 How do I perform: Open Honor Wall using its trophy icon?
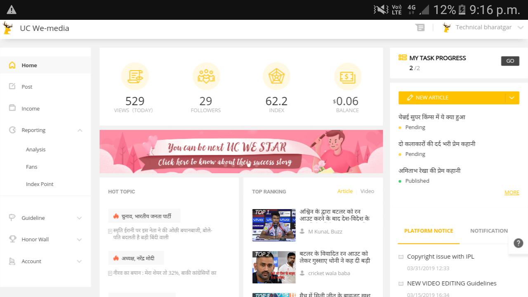tap(12, 239)
